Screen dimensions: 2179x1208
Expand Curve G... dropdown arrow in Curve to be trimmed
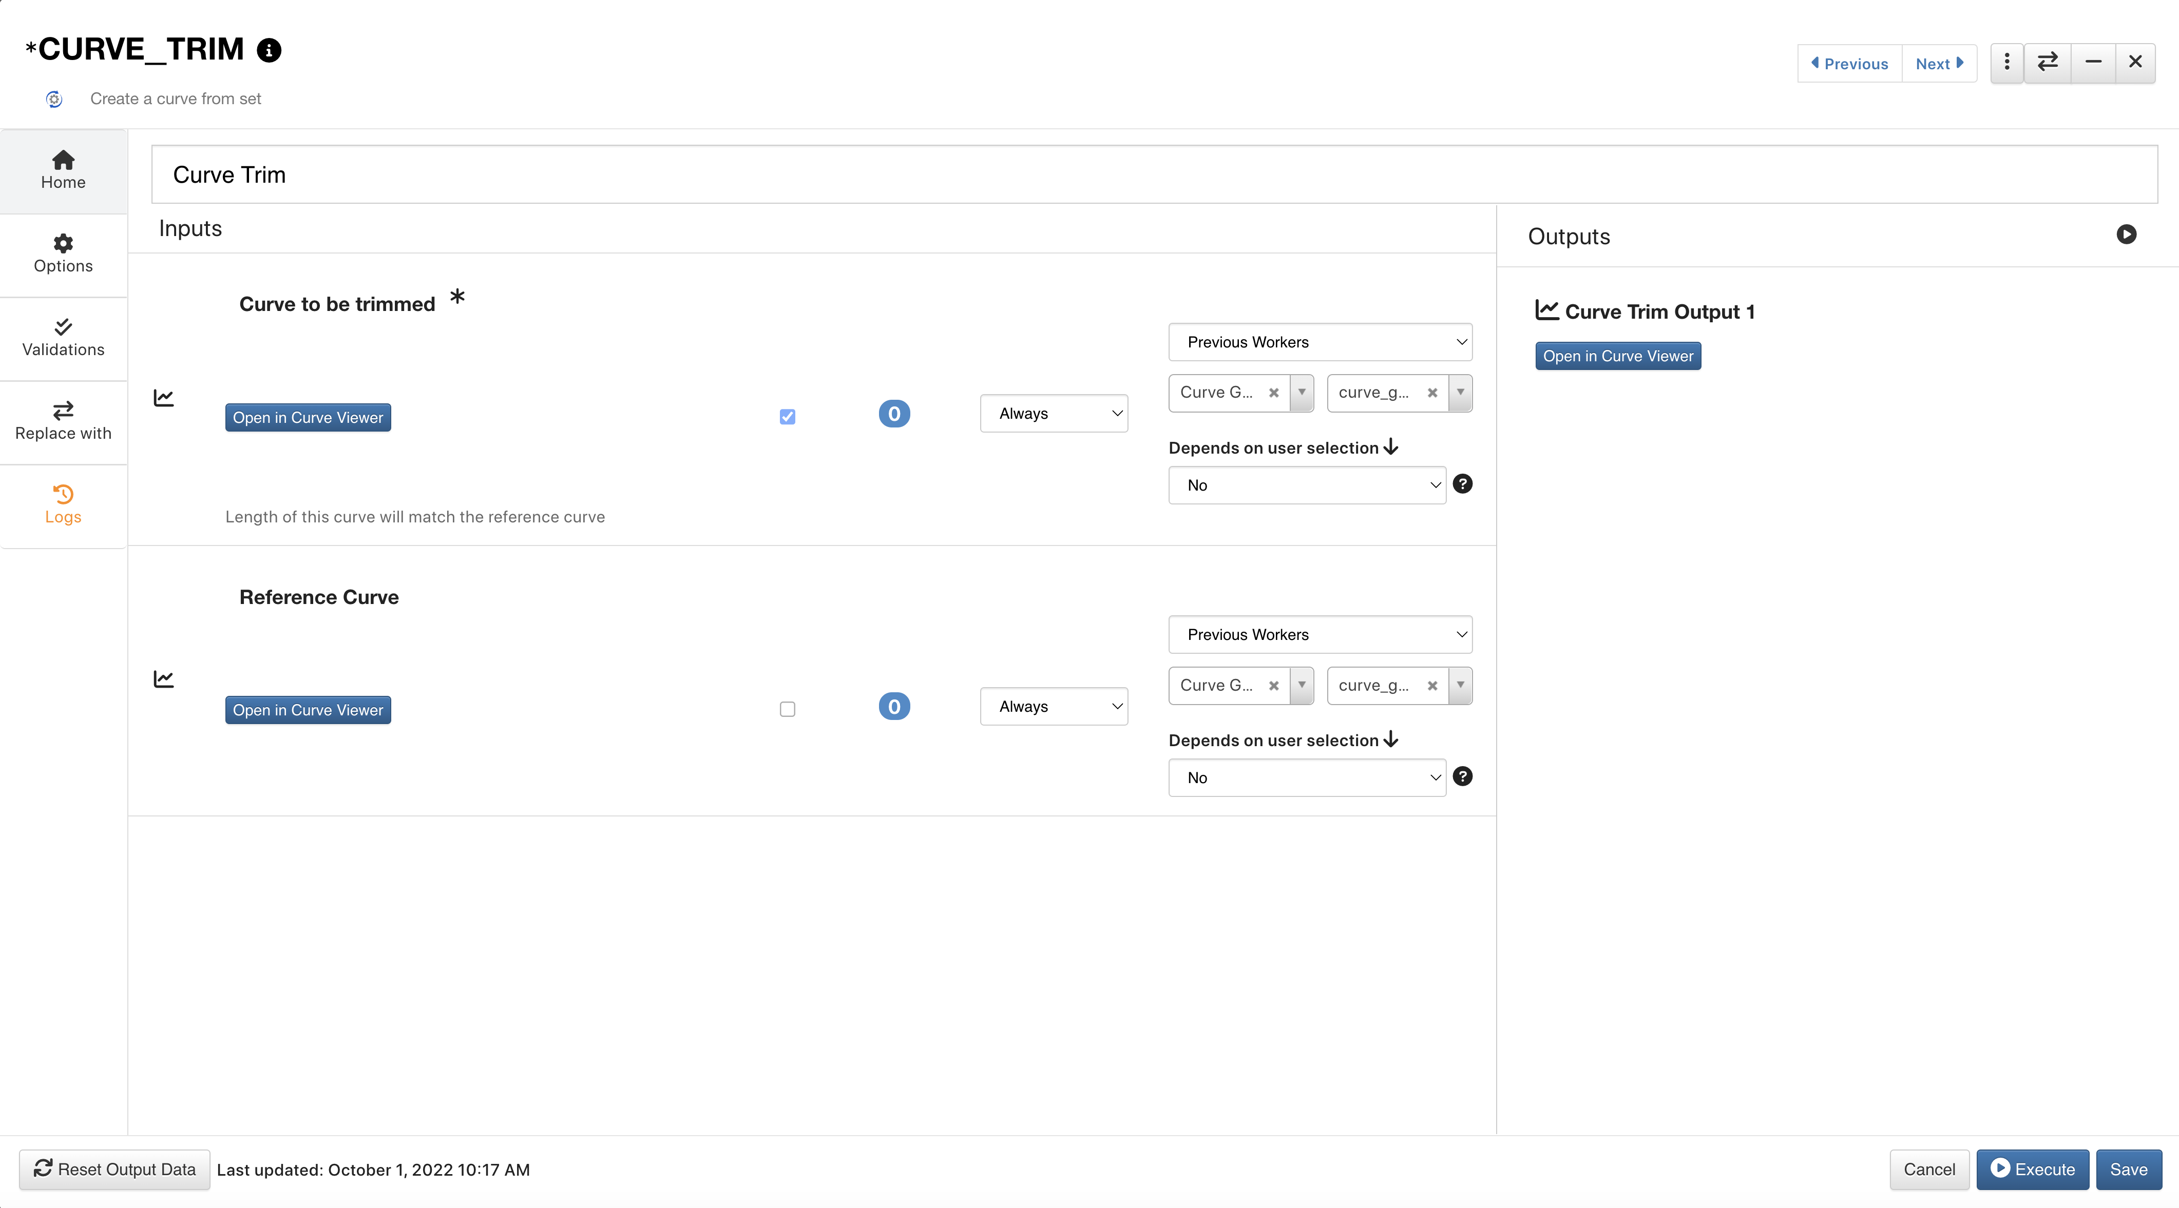1302,393
